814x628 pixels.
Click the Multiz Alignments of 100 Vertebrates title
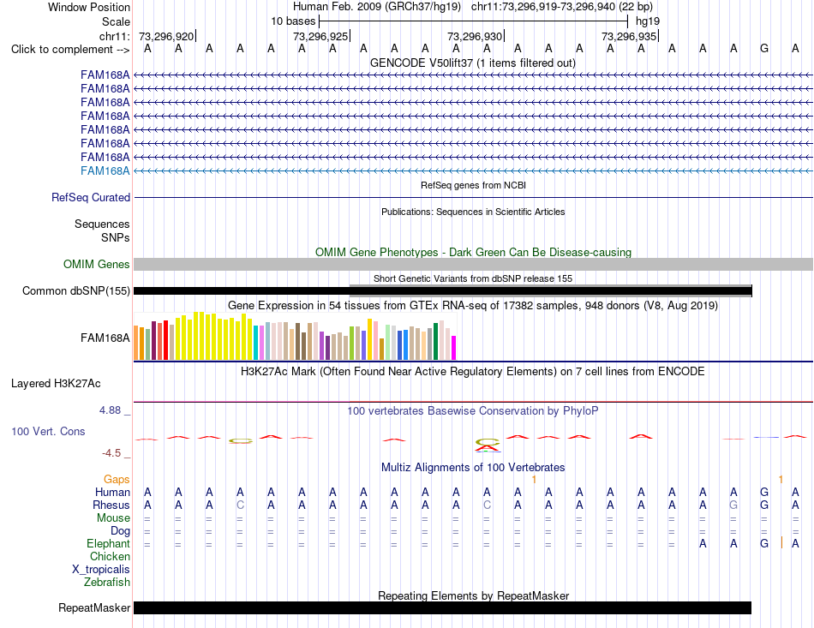pyautogui.click(x=473, y=467)
